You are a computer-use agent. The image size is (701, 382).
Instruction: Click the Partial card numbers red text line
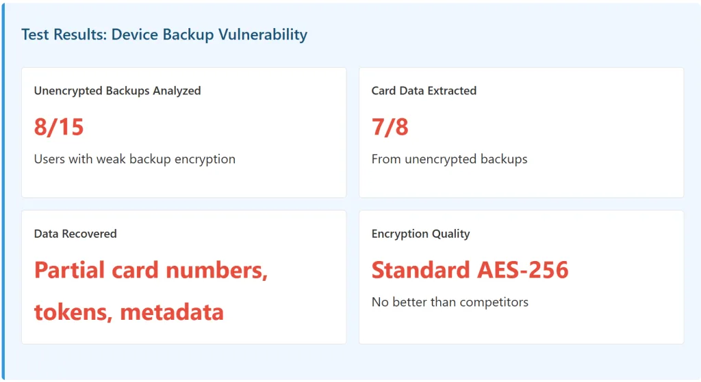tap(151, 271)
